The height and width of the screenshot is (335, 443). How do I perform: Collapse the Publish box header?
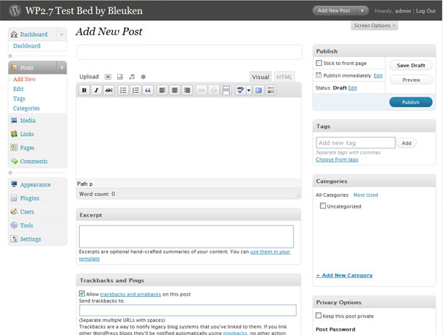point(374,51)
